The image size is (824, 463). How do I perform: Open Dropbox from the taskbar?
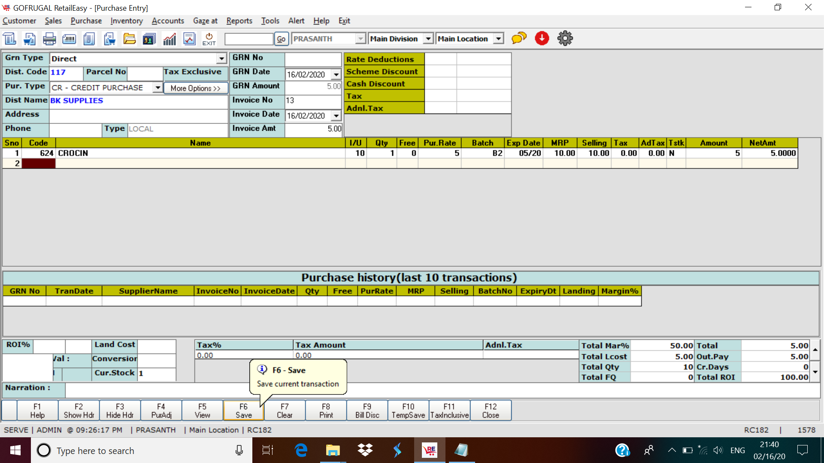click(365, 450)
